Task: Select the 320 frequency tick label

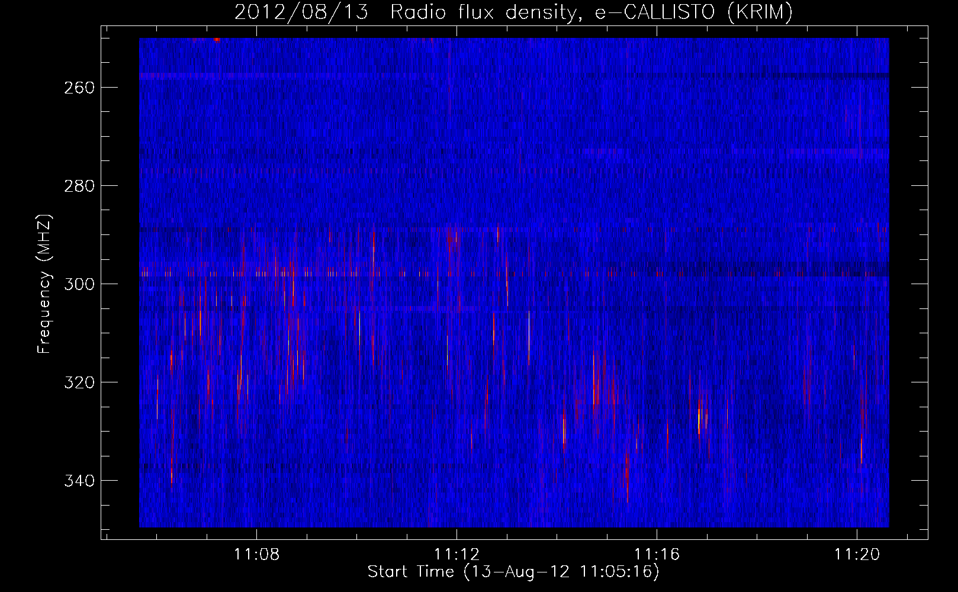Action: click(79, 382)
